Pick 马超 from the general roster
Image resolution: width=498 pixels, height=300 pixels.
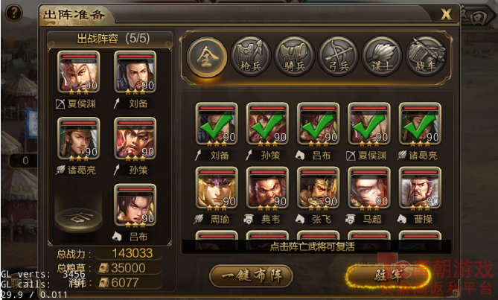368,188
